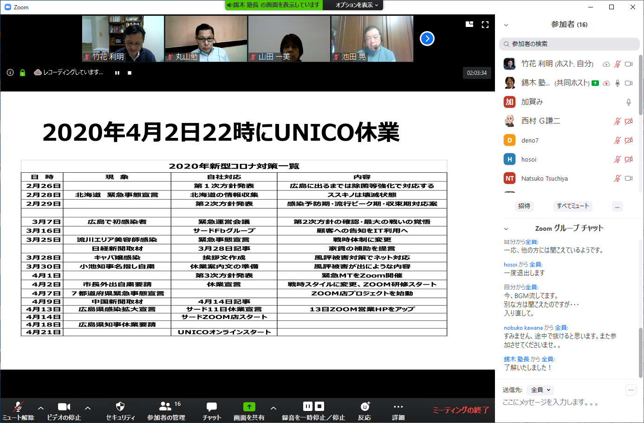Open オプションを表示 dropdown at top

[357, 5]
